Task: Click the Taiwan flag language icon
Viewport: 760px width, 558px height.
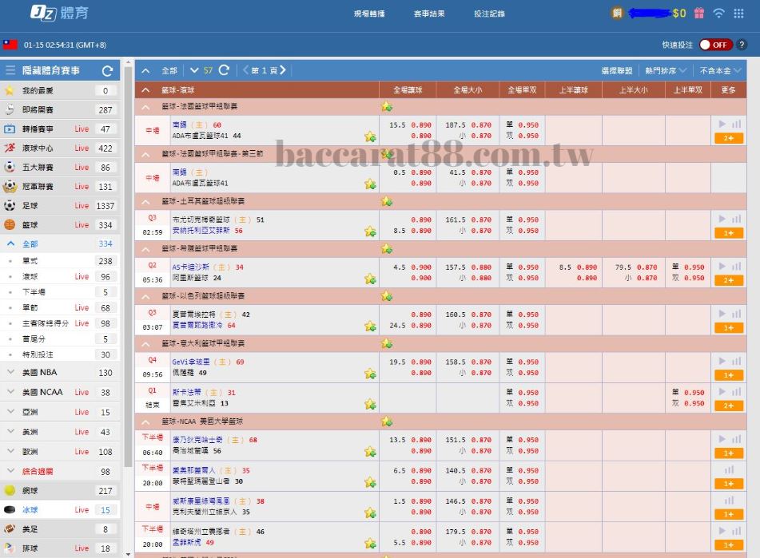Action: 10,45
